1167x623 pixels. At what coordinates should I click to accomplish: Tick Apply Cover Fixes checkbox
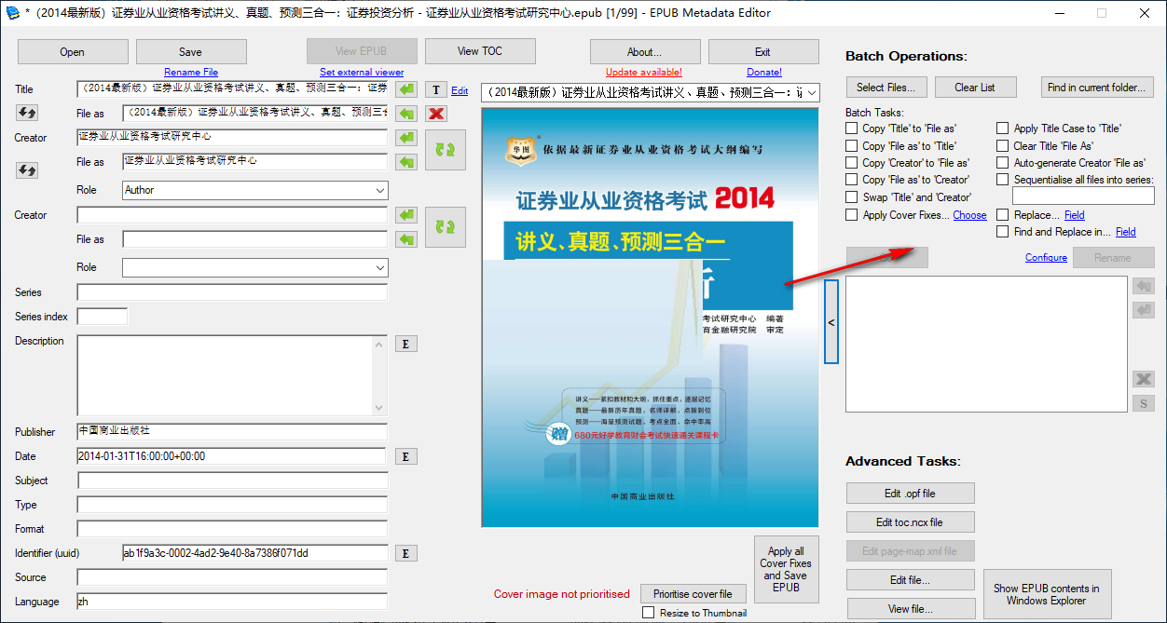[x=852, y=215]
